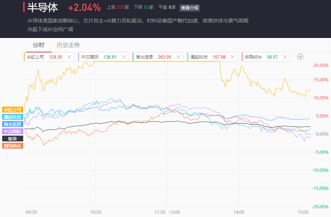331x217 pixels.
Task: Toggle the blue 海光信息 legend label
Action: coord(13,124)
